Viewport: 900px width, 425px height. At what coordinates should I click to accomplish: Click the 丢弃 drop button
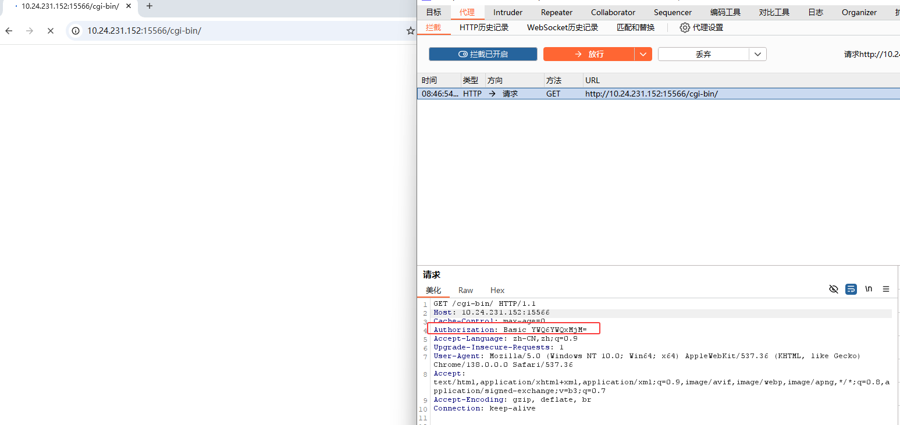point(703,54)
